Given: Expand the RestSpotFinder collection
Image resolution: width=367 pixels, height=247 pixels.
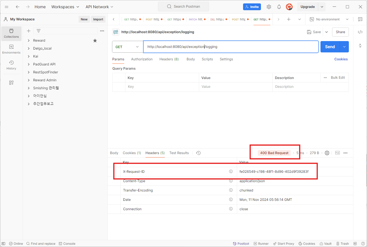Looking at the screenshot, I should (28, 72).
